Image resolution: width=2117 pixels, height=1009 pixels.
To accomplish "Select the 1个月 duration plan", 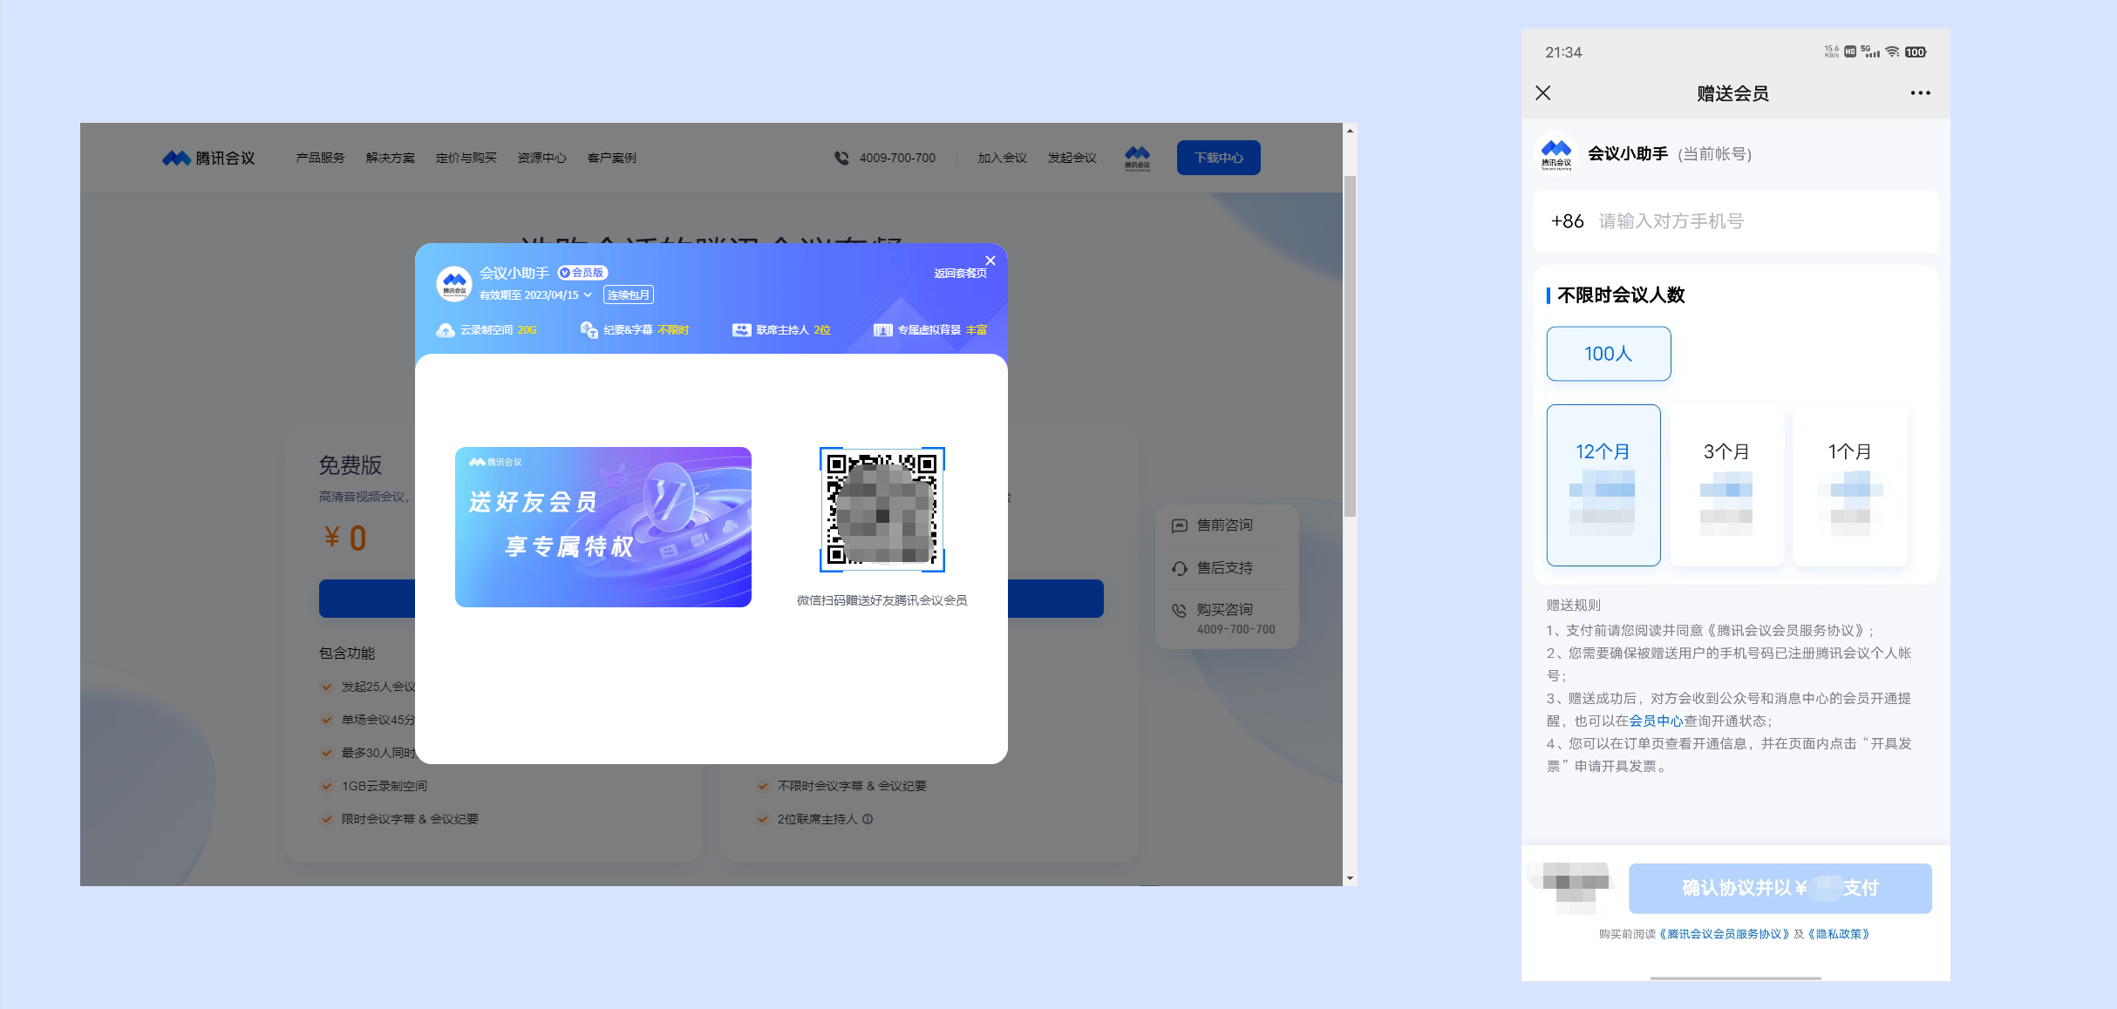I will 1850,485.
